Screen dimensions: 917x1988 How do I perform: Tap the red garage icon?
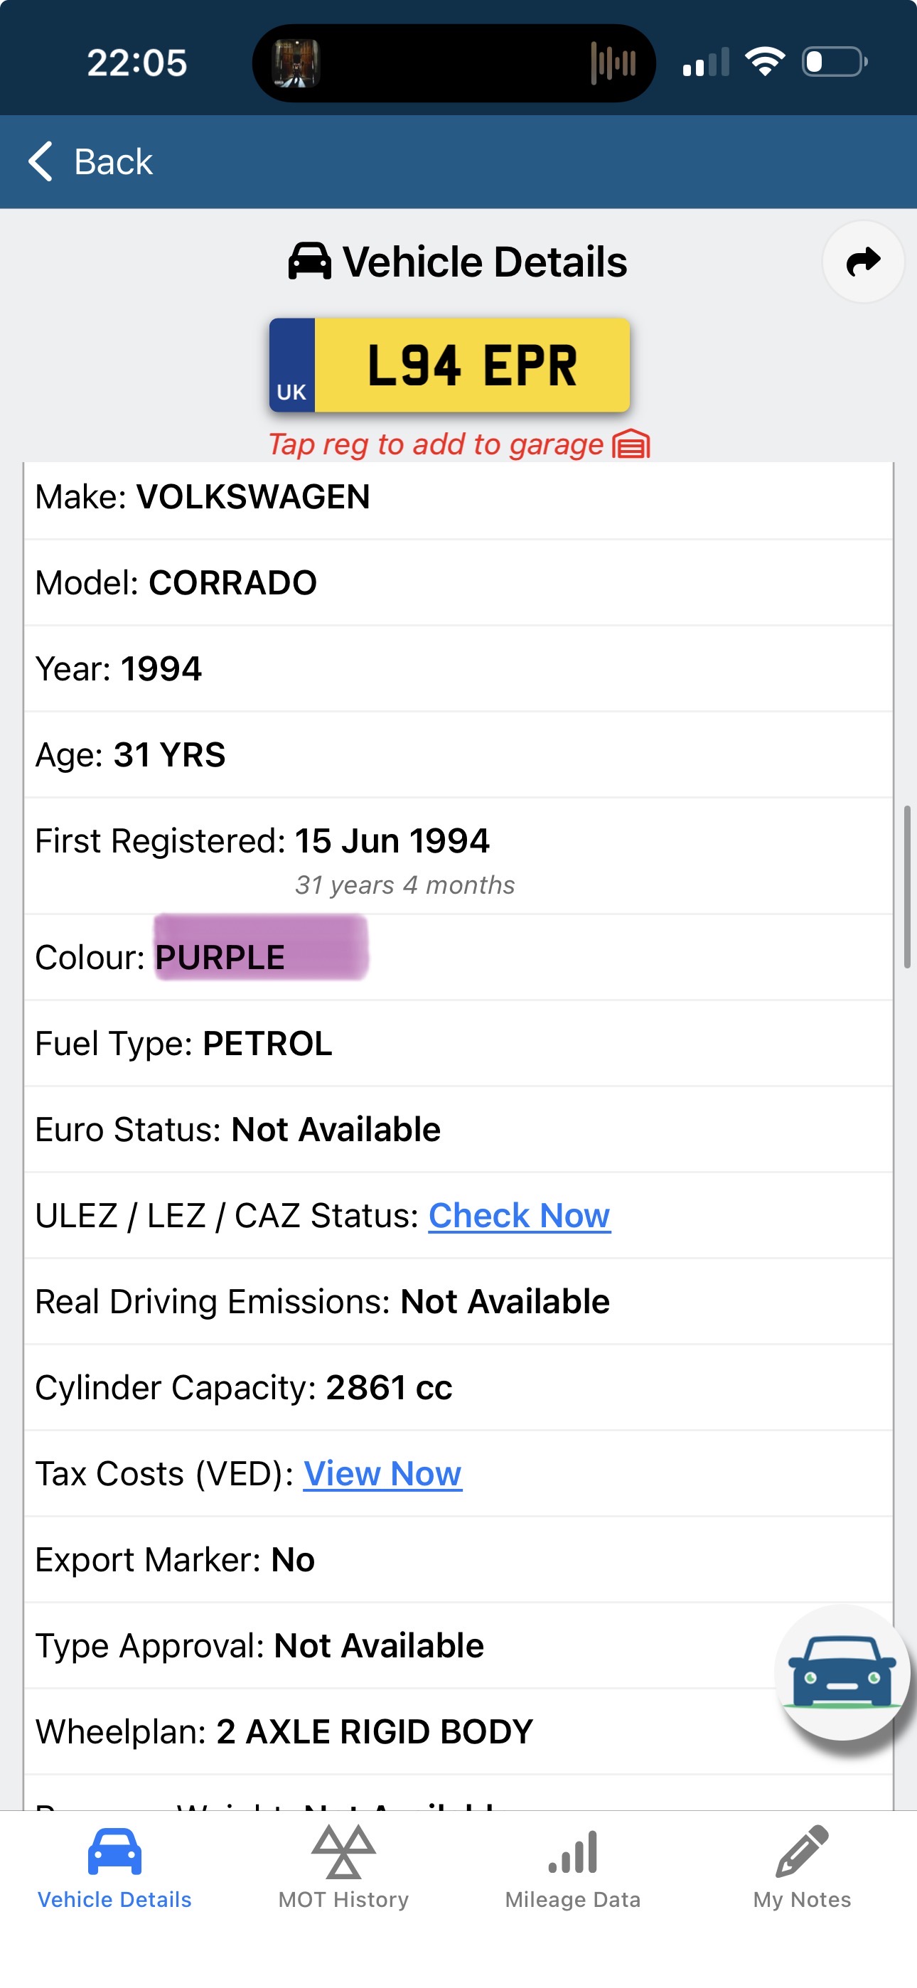(631, 444)
